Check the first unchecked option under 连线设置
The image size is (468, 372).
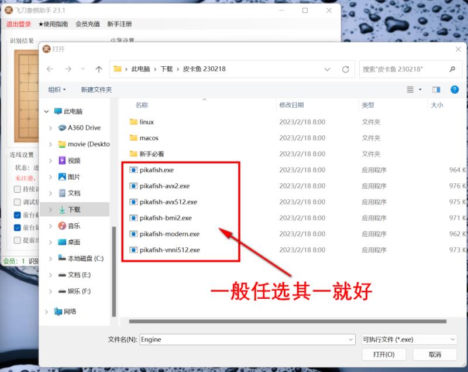tap(18, 189)
